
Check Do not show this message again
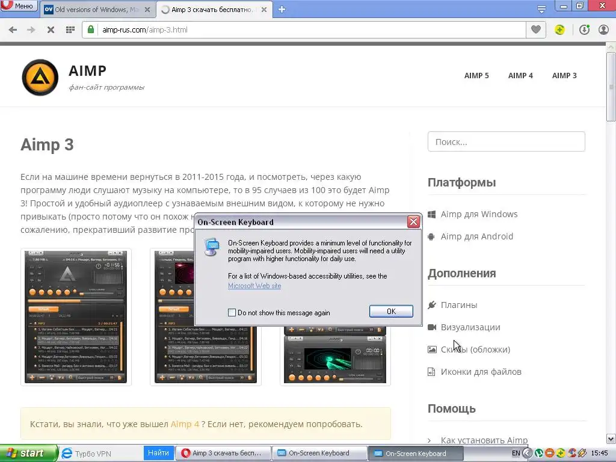pos(232,313)
